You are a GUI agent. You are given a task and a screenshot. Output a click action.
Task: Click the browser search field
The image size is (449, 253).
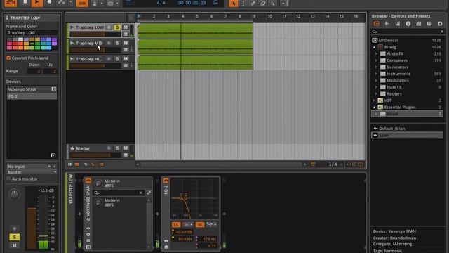tap(407, 32)
